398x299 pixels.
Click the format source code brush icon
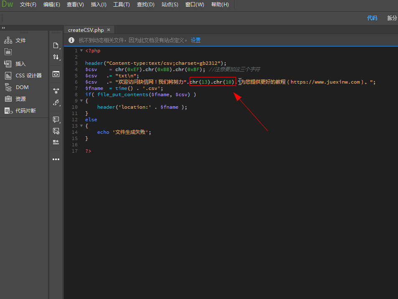pos(56,102)
